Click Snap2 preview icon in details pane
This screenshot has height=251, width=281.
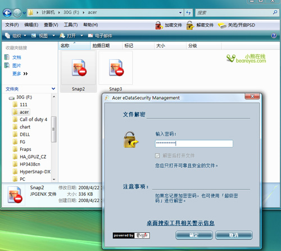[15, 195]
